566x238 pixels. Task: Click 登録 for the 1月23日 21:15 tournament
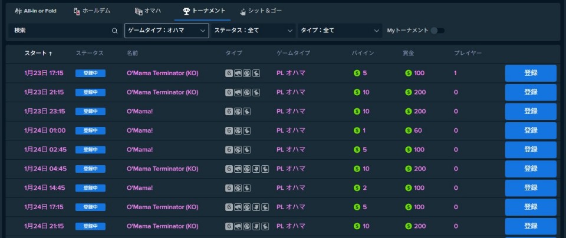click(x=531, y=92)
